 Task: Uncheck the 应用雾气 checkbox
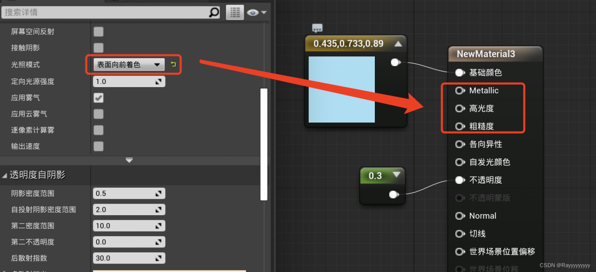98,98
